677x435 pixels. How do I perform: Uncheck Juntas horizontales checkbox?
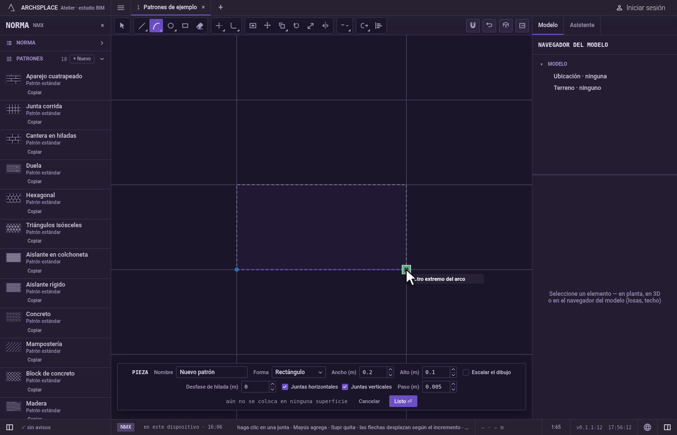tap(285, 387)
